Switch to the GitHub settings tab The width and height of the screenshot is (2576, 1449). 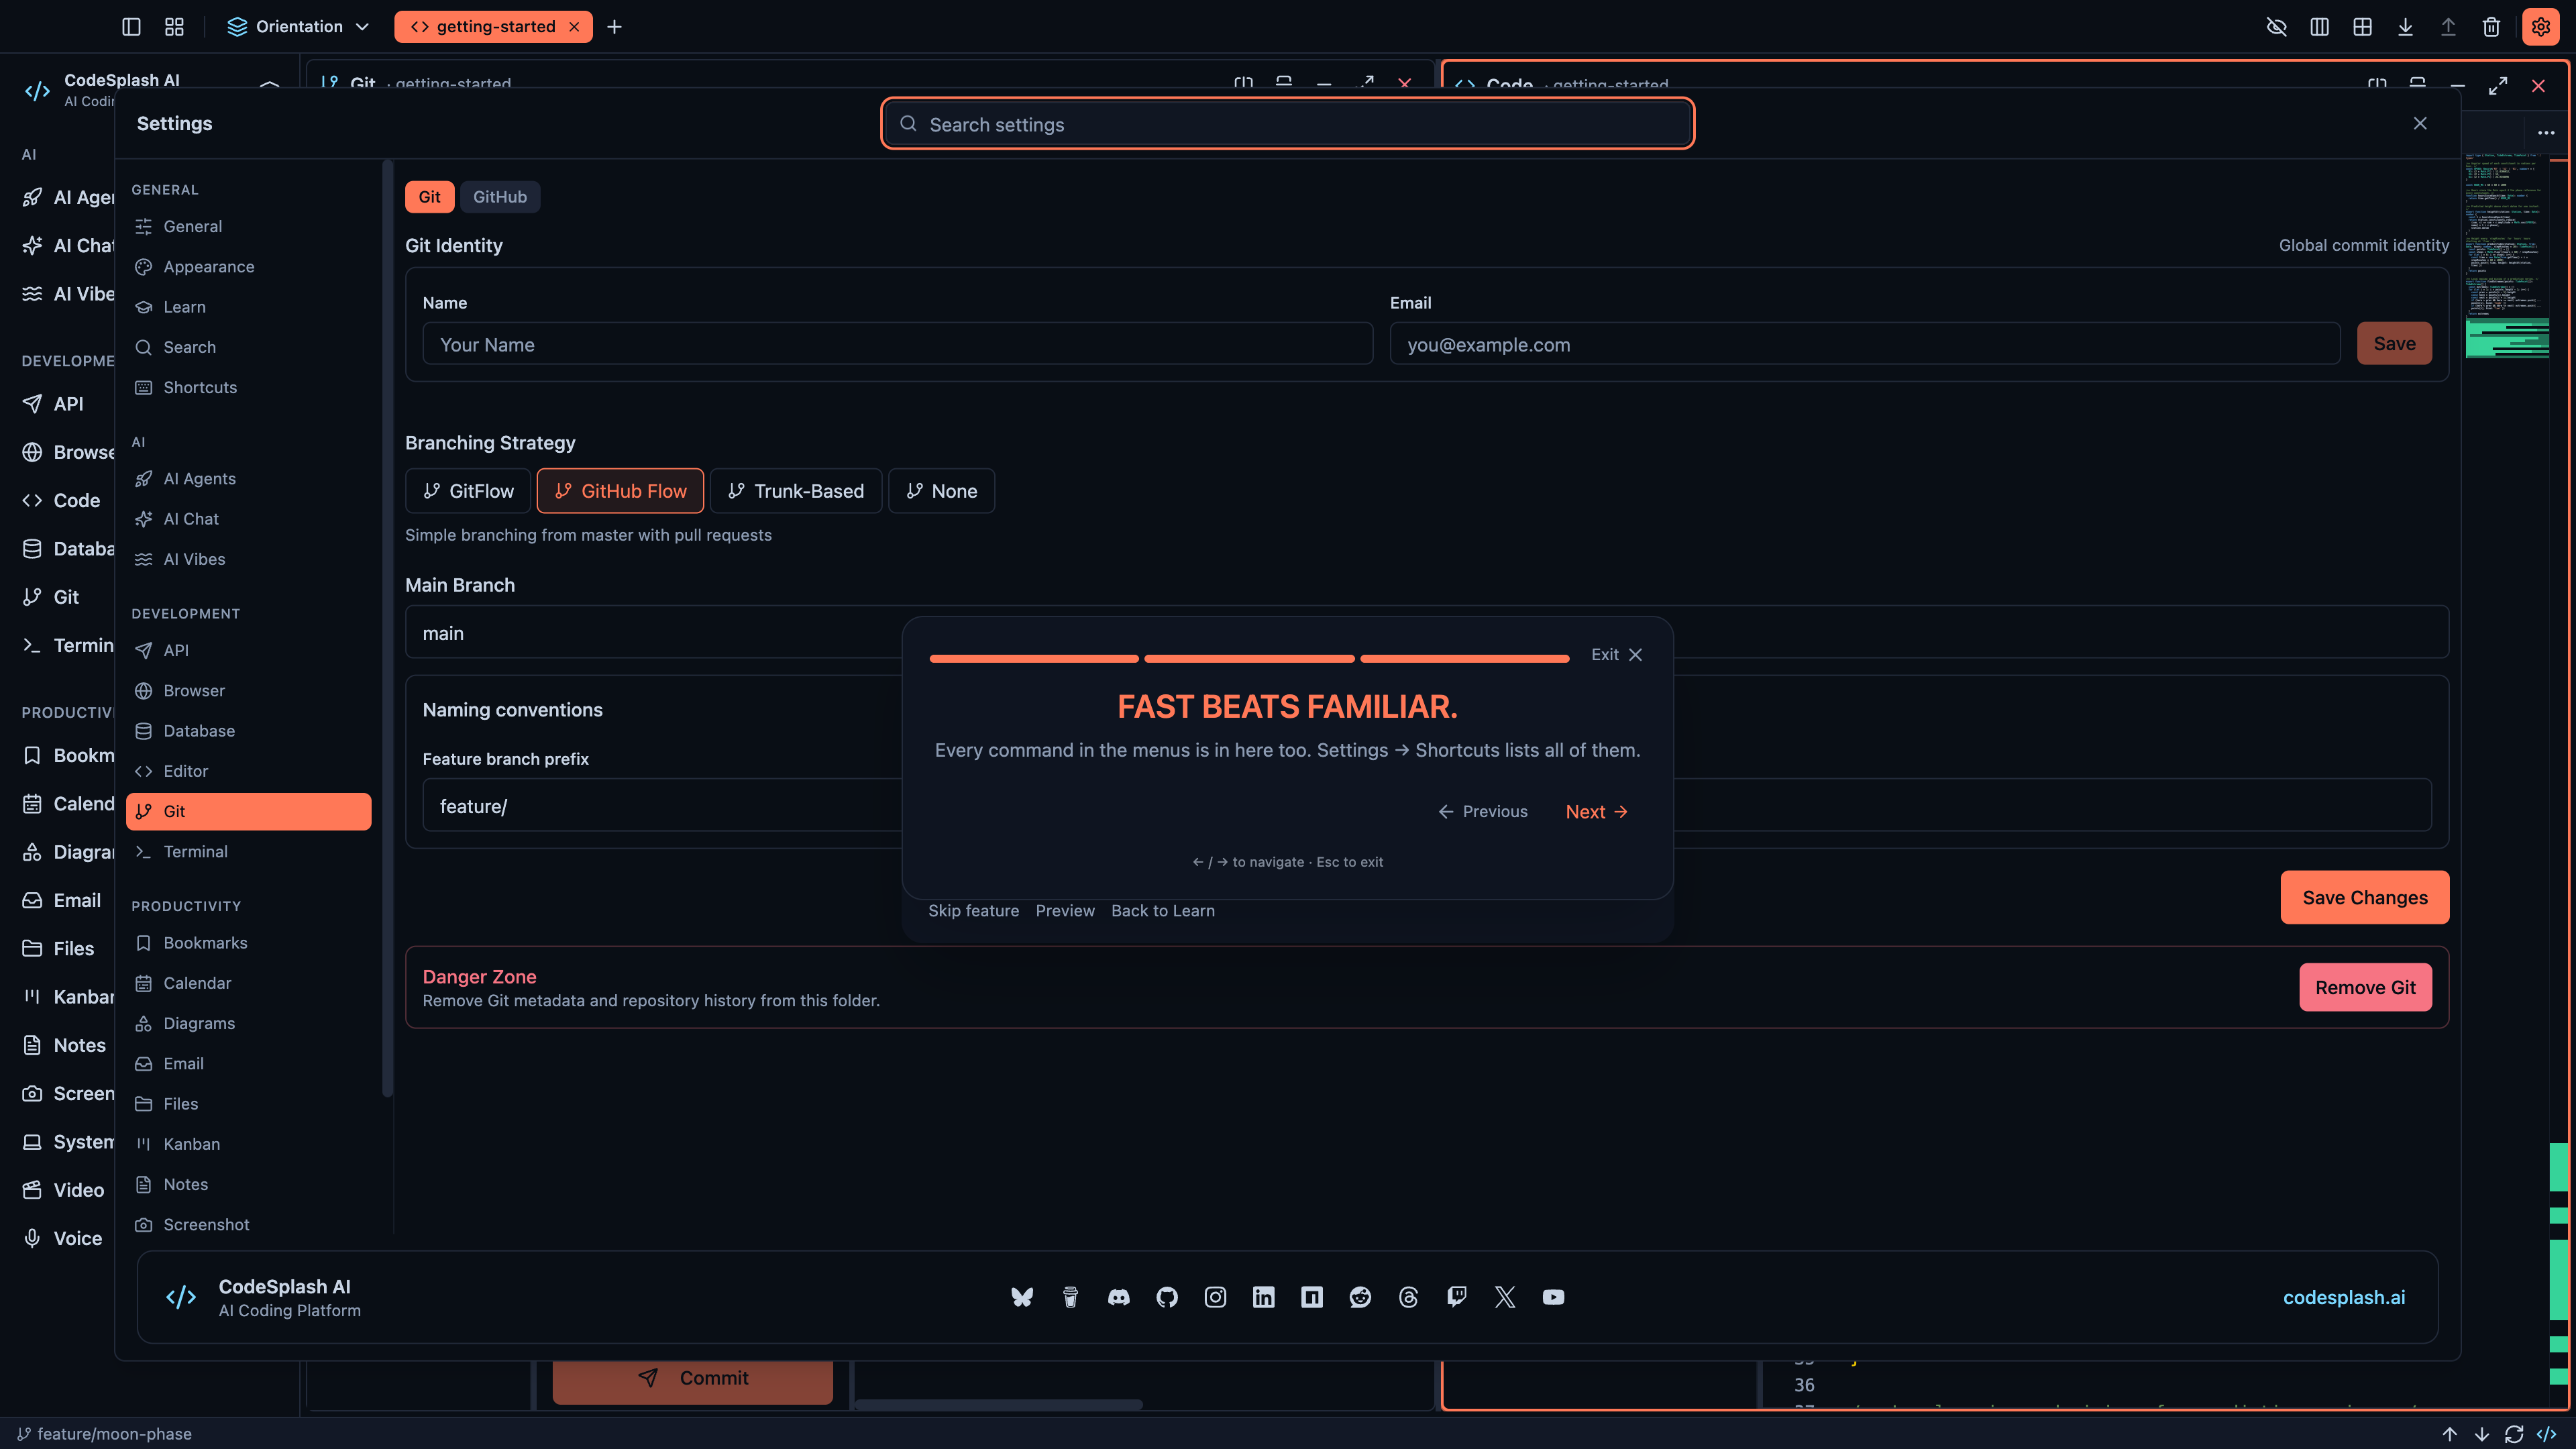click(500, 197)
